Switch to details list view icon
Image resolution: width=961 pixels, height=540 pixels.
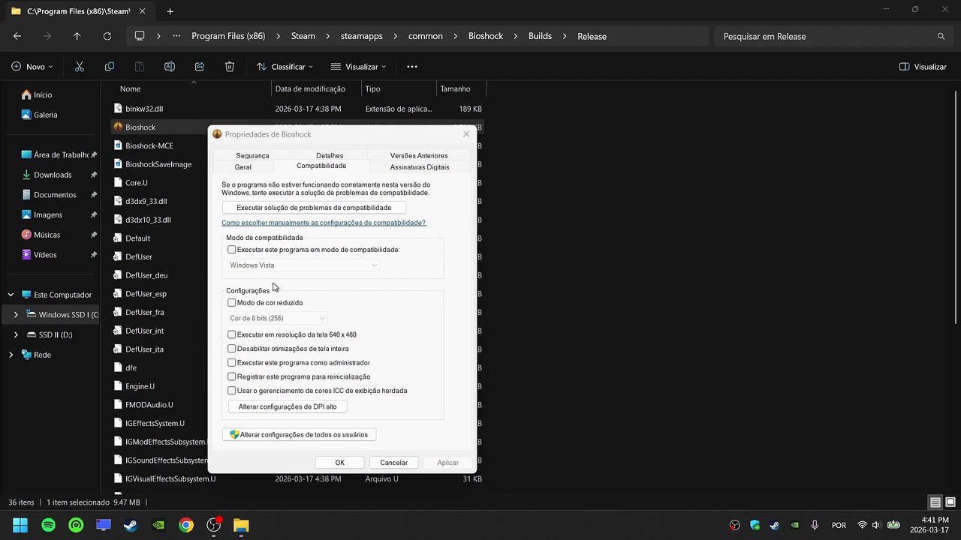click(x=935, y=502)
